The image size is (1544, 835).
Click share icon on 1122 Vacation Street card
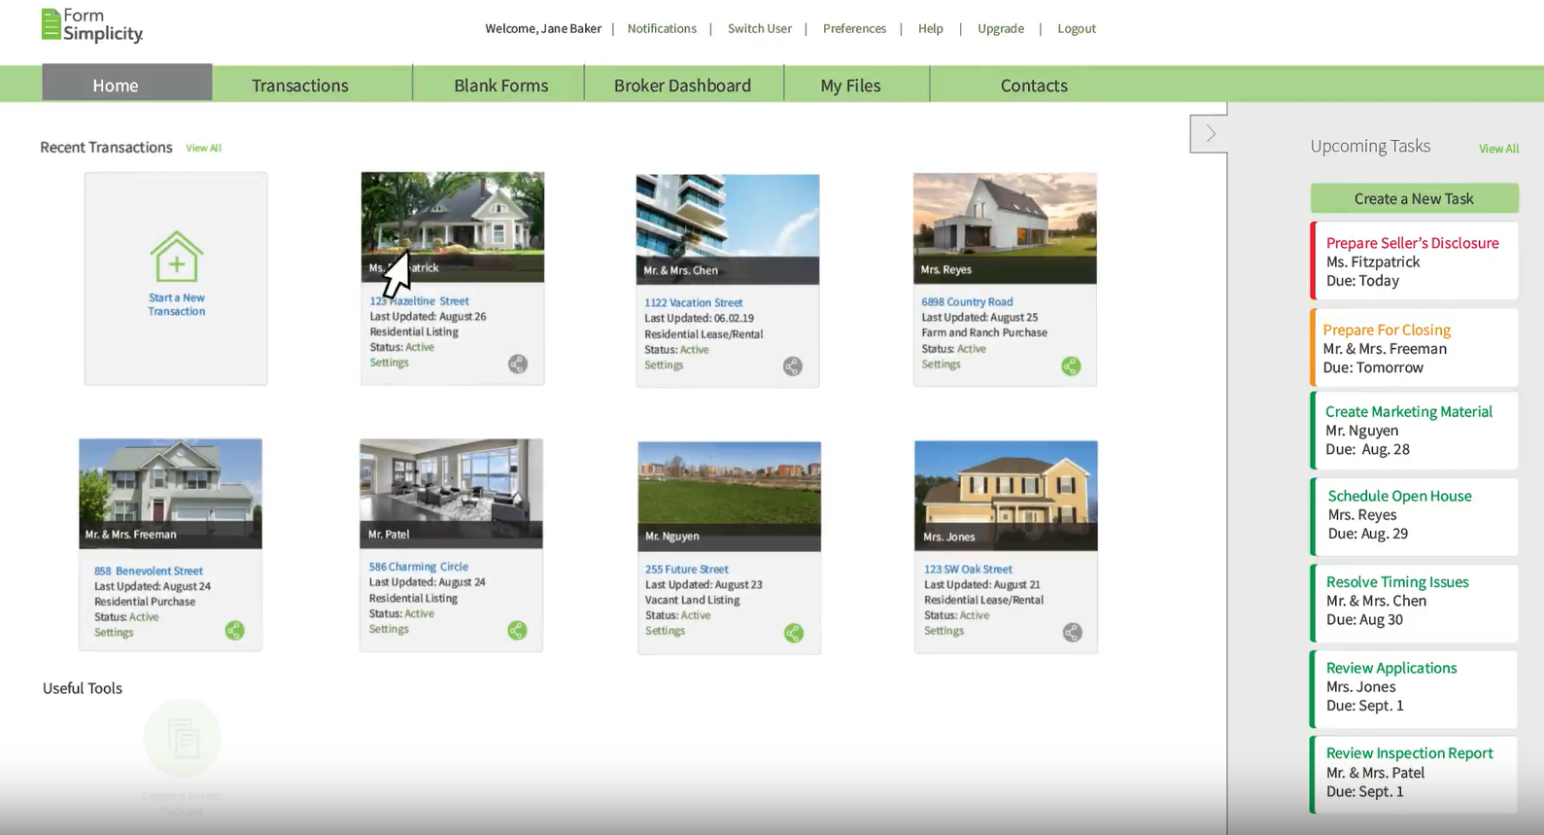(x=793, y=366)
